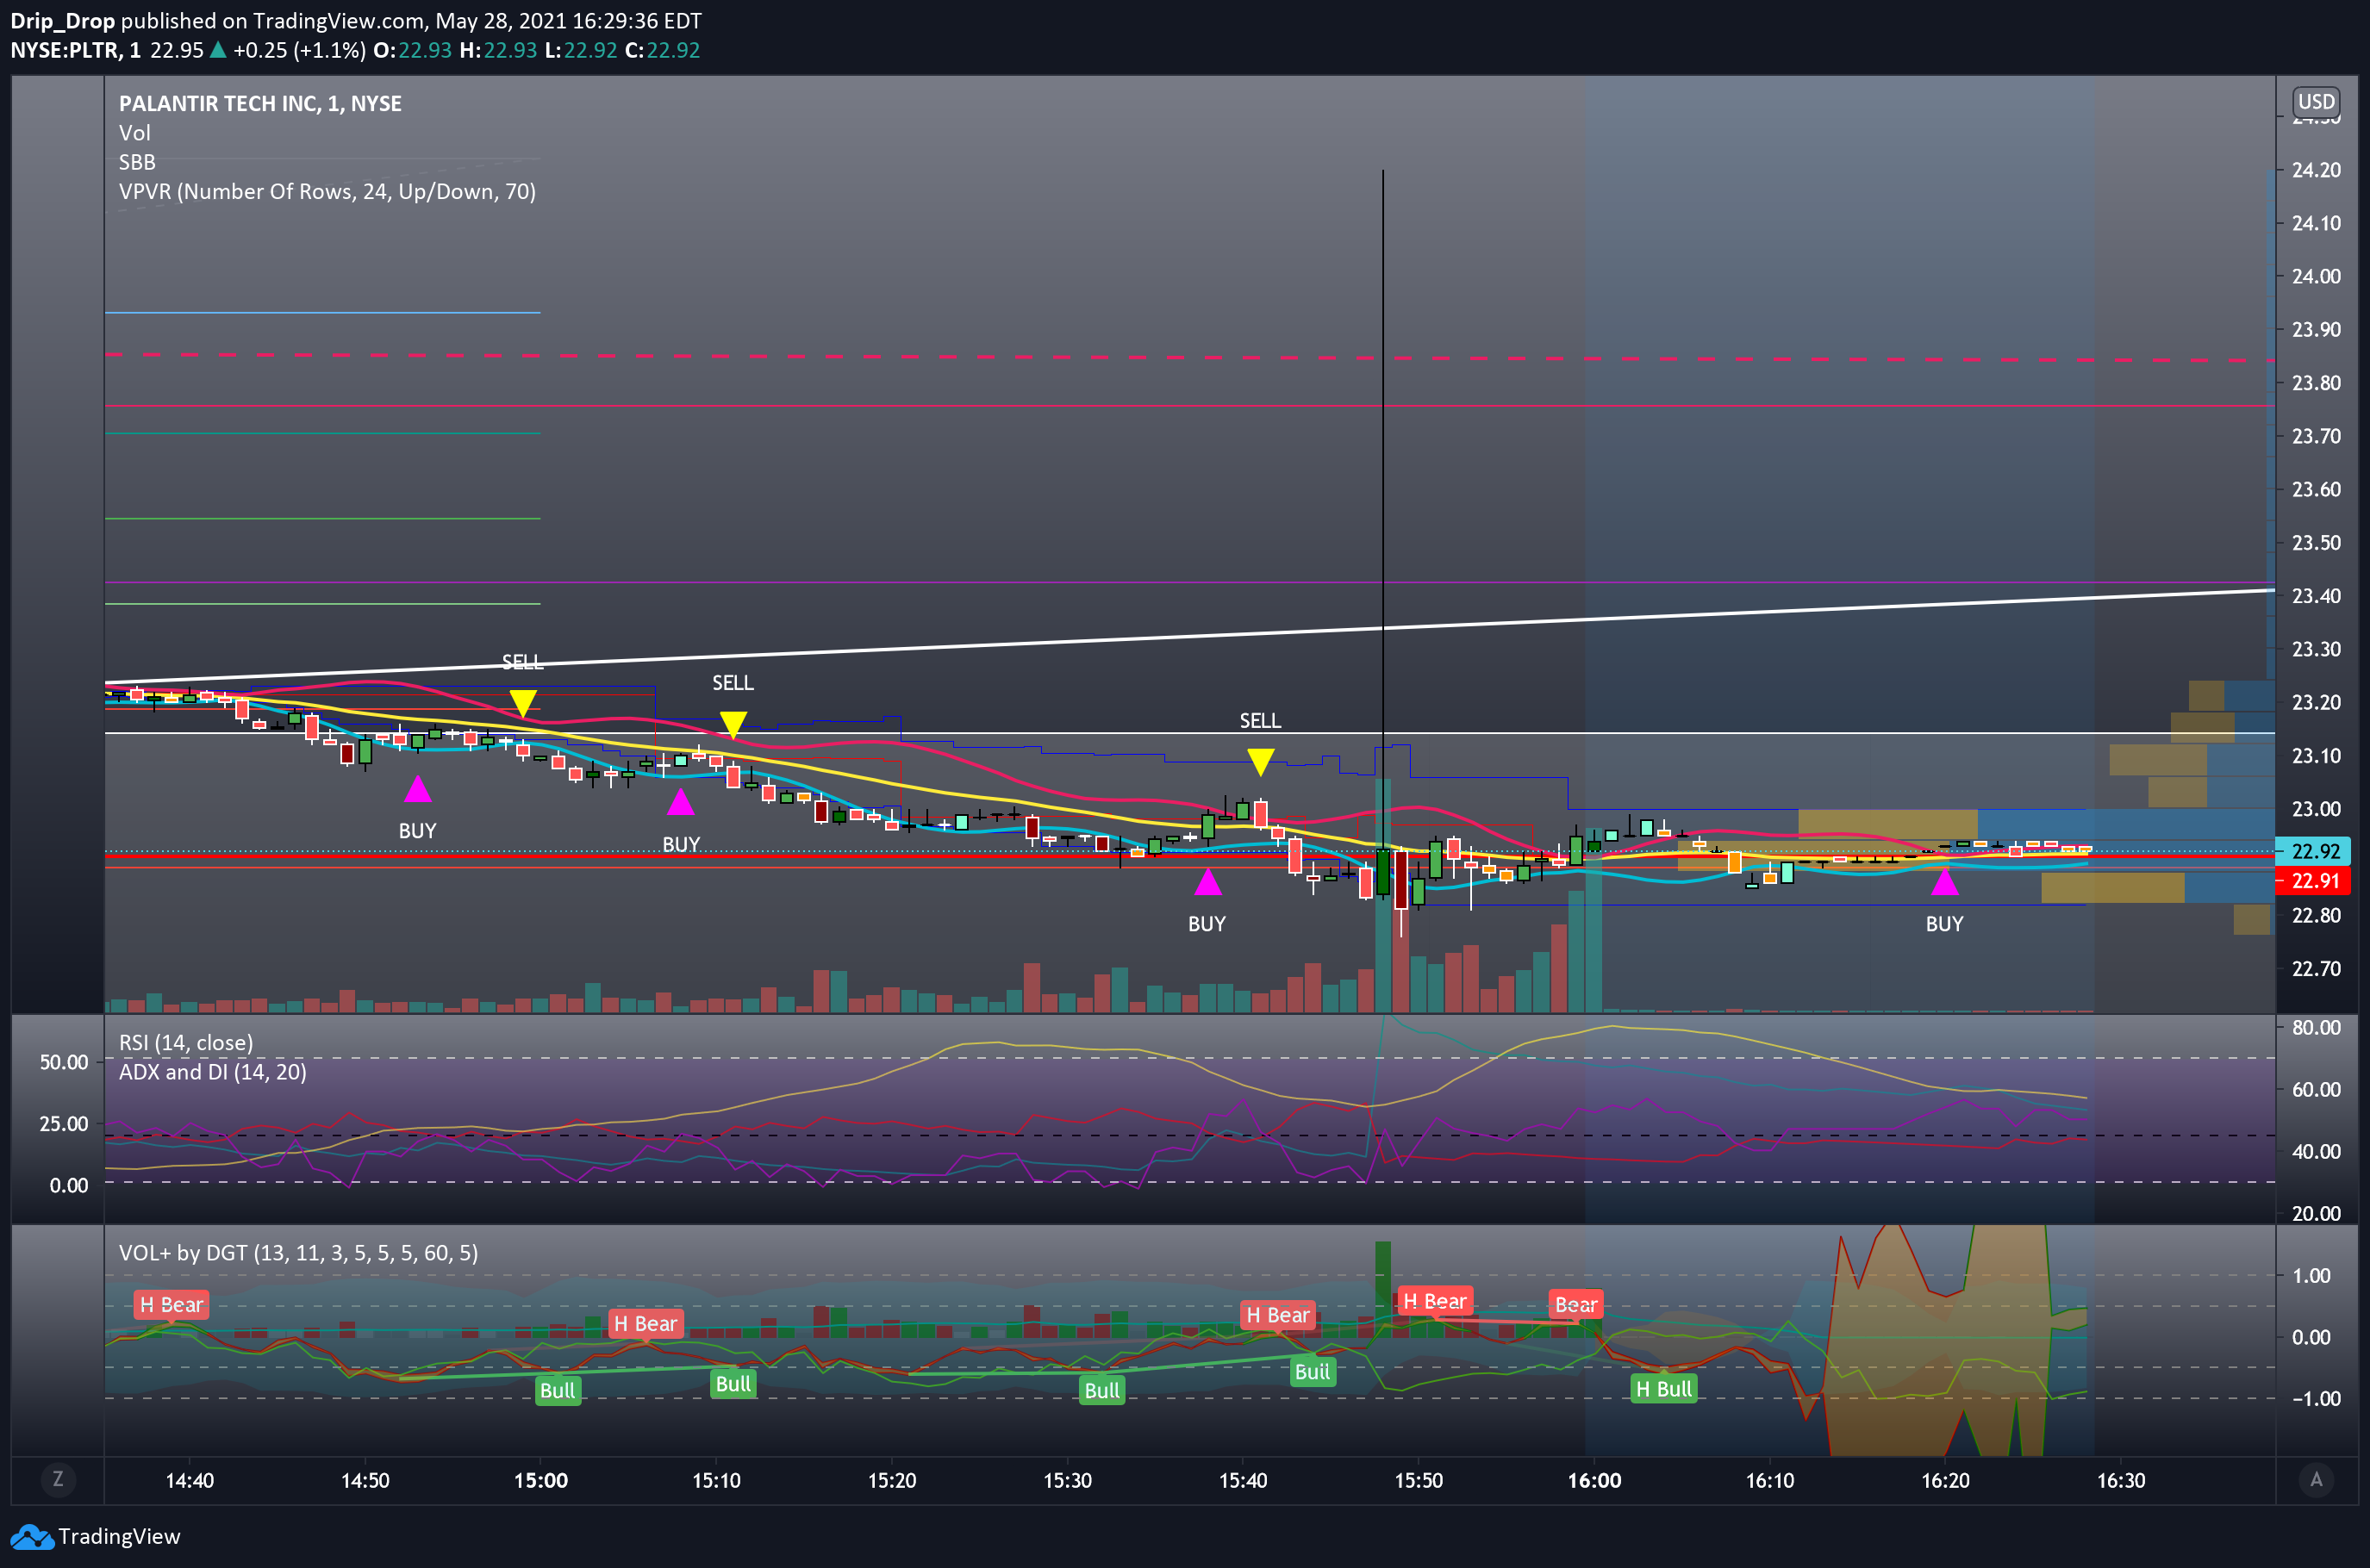Click the 15:00 time axis label
This screenshot has height=1568, width=2370.
[541, 1481]
